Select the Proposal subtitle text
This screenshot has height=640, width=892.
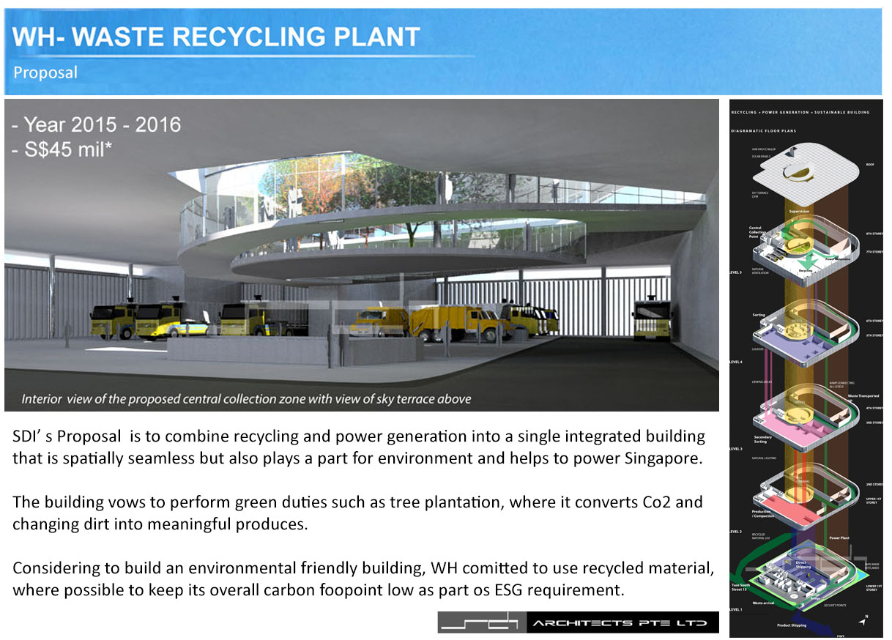click(x=45, y=72)
